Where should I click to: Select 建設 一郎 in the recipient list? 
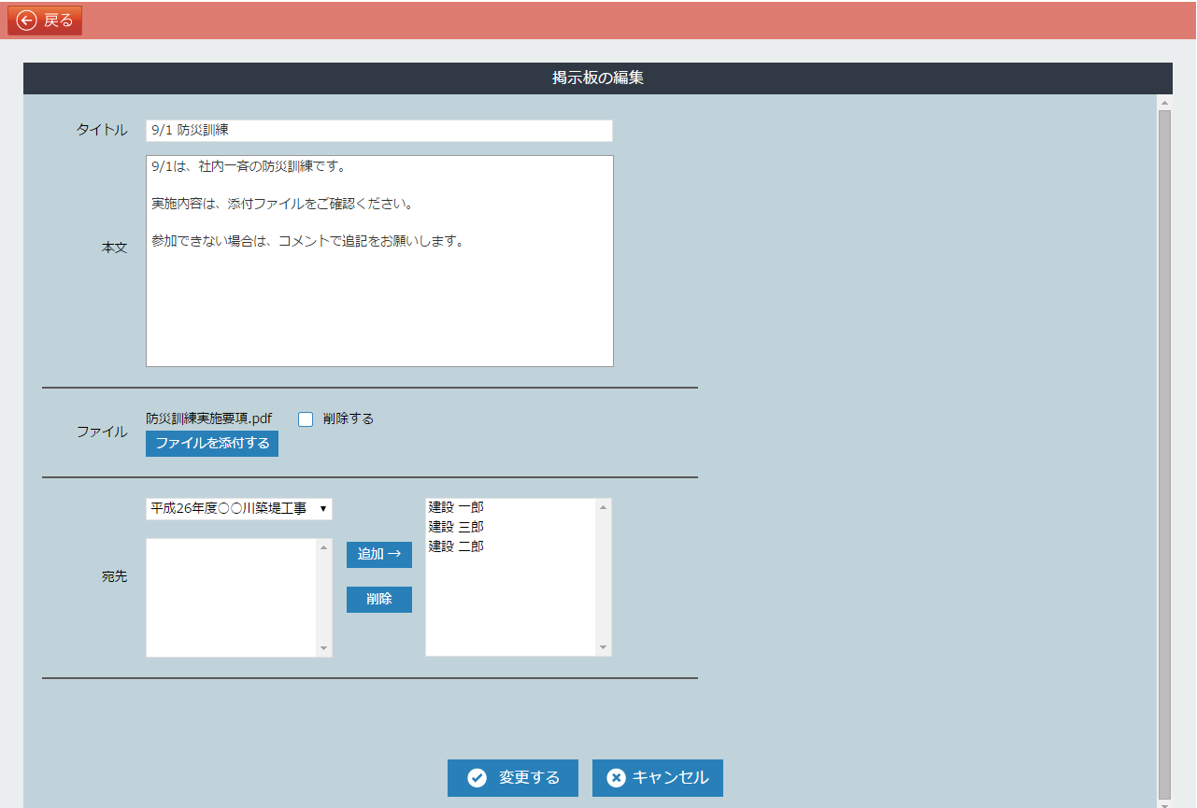456,507
